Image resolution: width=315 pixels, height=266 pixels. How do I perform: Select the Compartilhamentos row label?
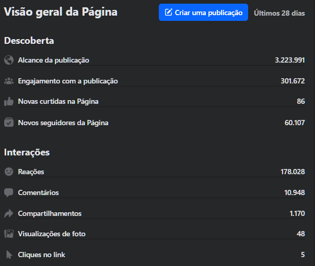[50, 213]
